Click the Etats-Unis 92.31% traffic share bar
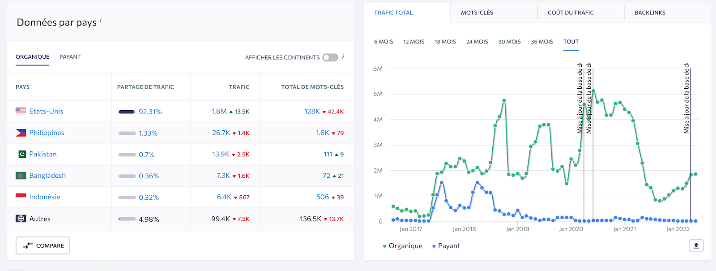716x271 pixels. (127, 112)
